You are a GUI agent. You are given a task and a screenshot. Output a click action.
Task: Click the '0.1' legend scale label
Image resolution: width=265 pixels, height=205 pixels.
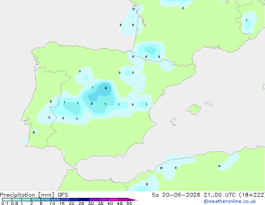[x=5, y=203]
